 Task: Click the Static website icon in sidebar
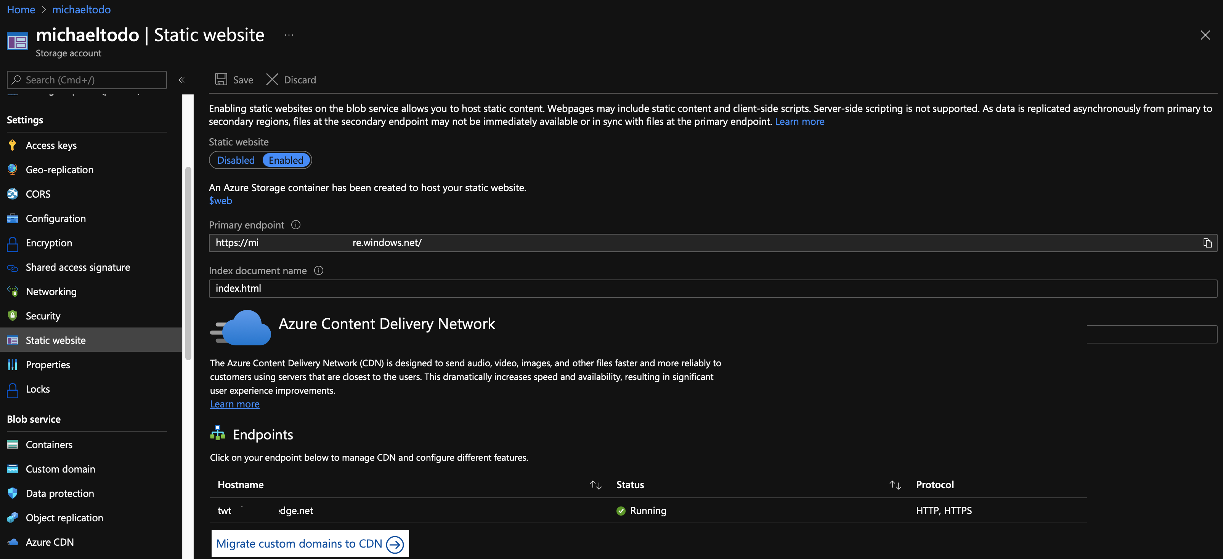pos(14,339)
